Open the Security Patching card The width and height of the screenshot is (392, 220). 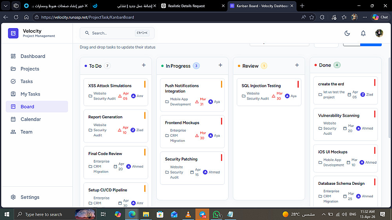pos(192,168)
